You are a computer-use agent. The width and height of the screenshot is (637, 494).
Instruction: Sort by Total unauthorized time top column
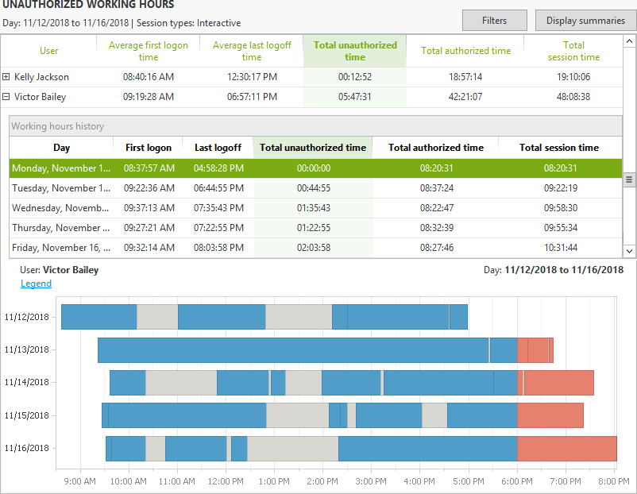[x=355, y=51]
